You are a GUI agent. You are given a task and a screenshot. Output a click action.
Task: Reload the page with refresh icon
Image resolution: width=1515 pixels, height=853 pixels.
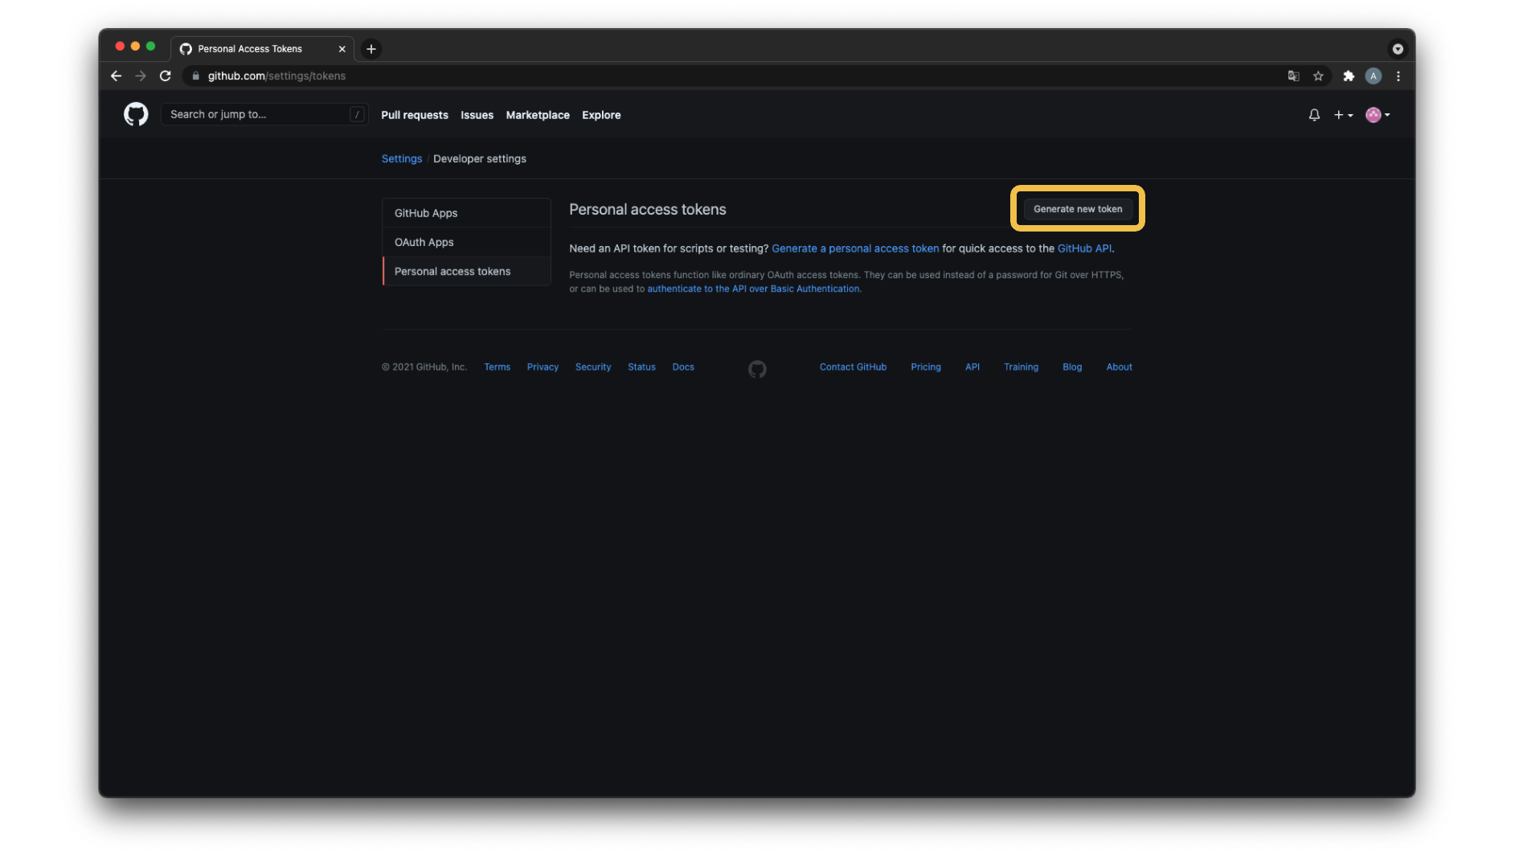tap(166, 76)
